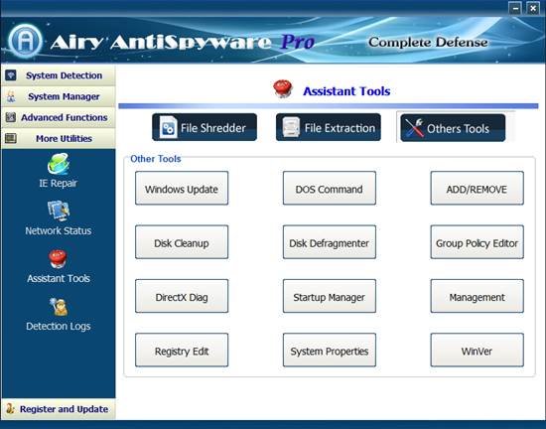Open Registry Edit
The image size is (546, 429).
point(182,350)
